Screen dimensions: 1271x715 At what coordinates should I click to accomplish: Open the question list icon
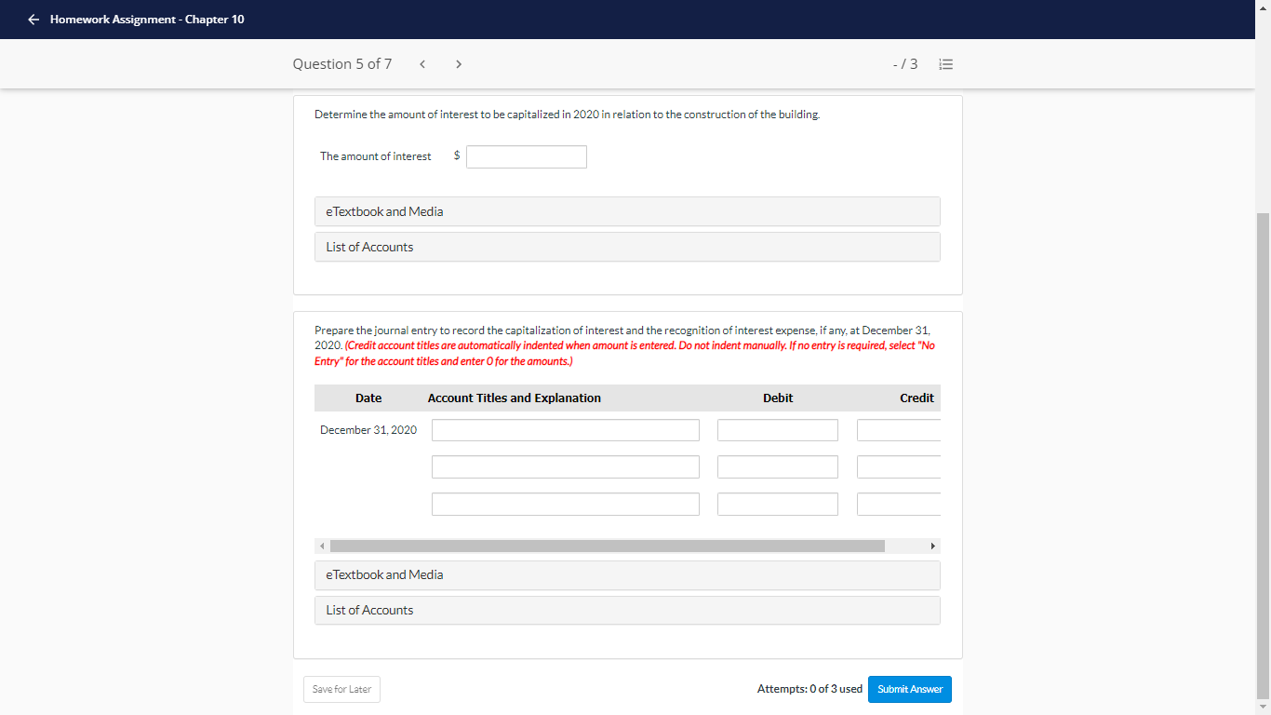coord(946,63)
